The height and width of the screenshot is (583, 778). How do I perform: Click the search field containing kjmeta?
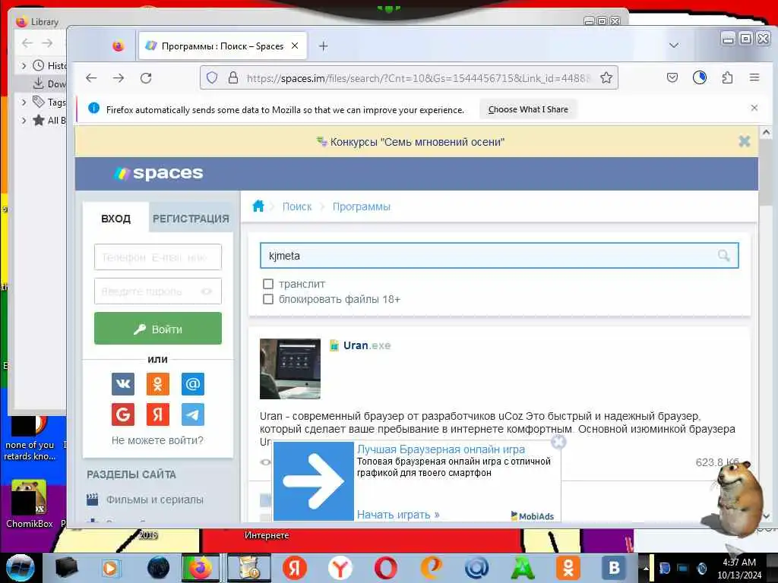click(x=499, y=256)
